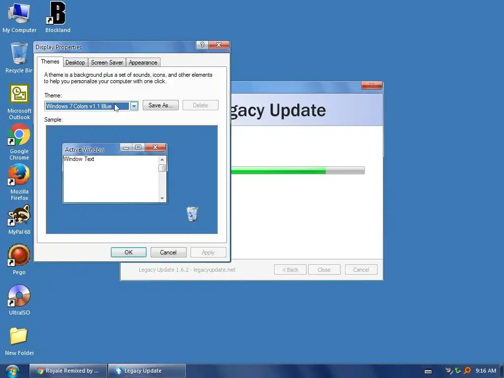This screenshot has width=504, height=378.
Task: Click Legacy Update 1.6.2 footer text
Action: point(187,270)
